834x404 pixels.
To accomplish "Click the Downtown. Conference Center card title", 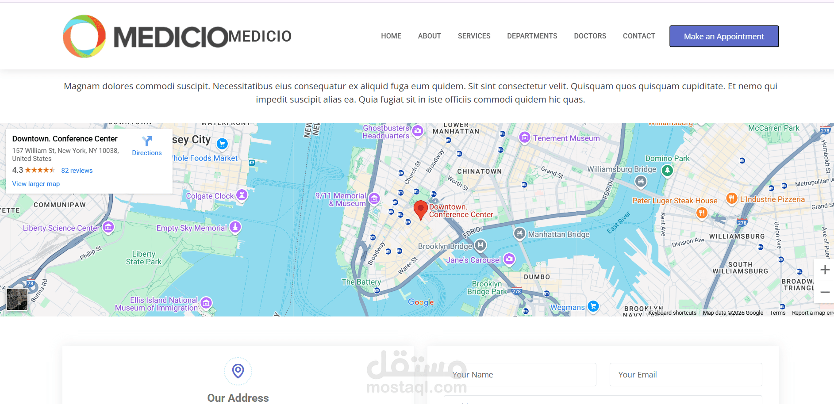I will (65, 139).
